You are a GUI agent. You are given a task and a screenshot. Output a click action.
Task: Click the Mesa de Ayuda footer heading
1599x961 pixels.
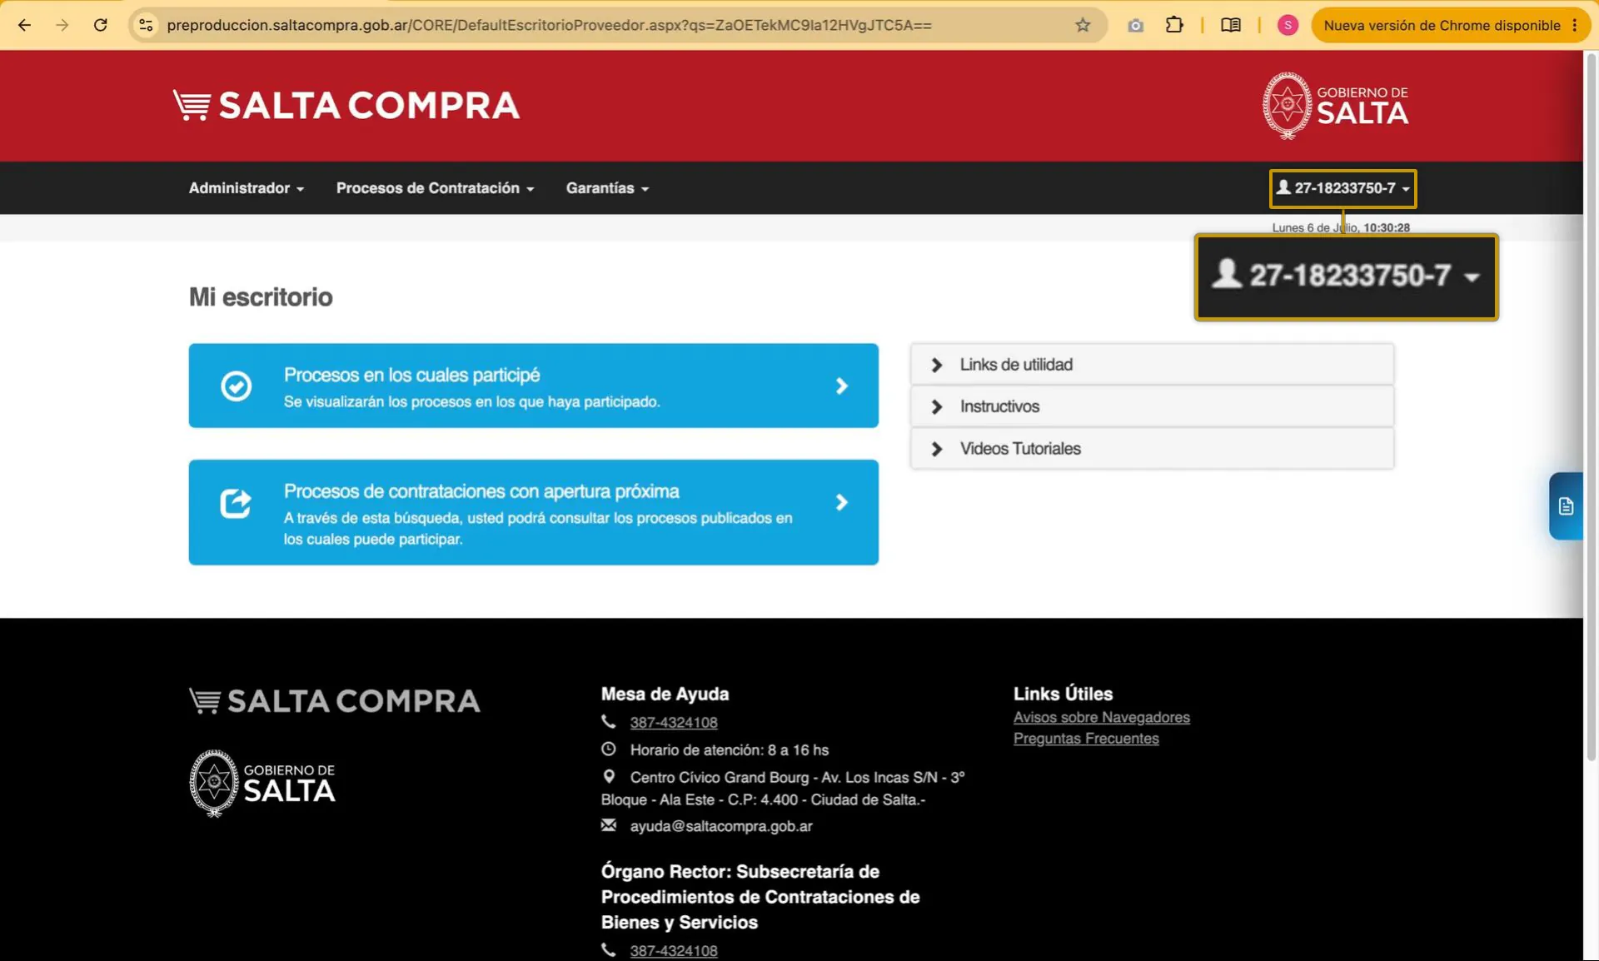pos(665,694)
